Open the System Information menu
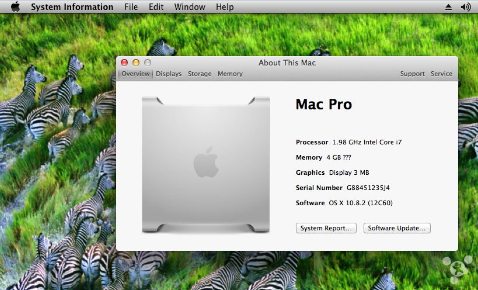Viewport: 478px width, 290px height. pyautogui.click(x=72, y=6)
